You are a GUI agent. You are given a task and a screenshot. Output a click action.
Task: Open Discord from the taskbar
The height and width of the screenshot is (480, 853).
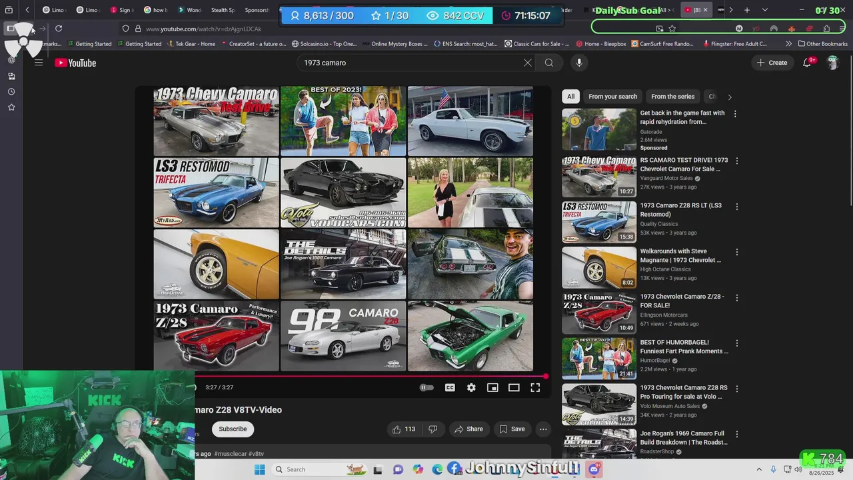594,469
